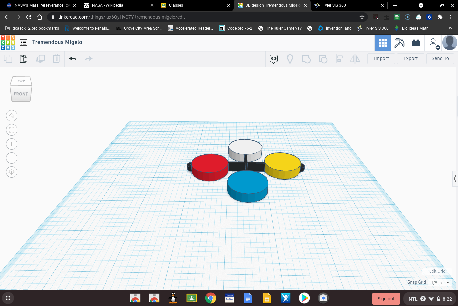The height and width of the screenshot is (306, 458).
Task: Switch to NASA - Wikipedia tab
Action: click(118, 5)
